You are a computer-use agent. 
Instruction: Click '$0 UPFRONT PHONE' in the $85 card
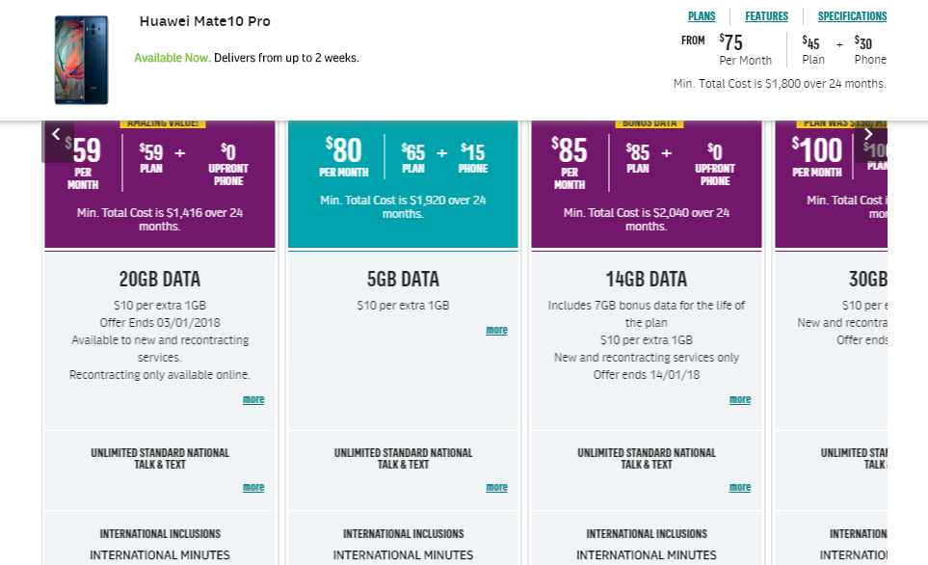tap(715, 165)
